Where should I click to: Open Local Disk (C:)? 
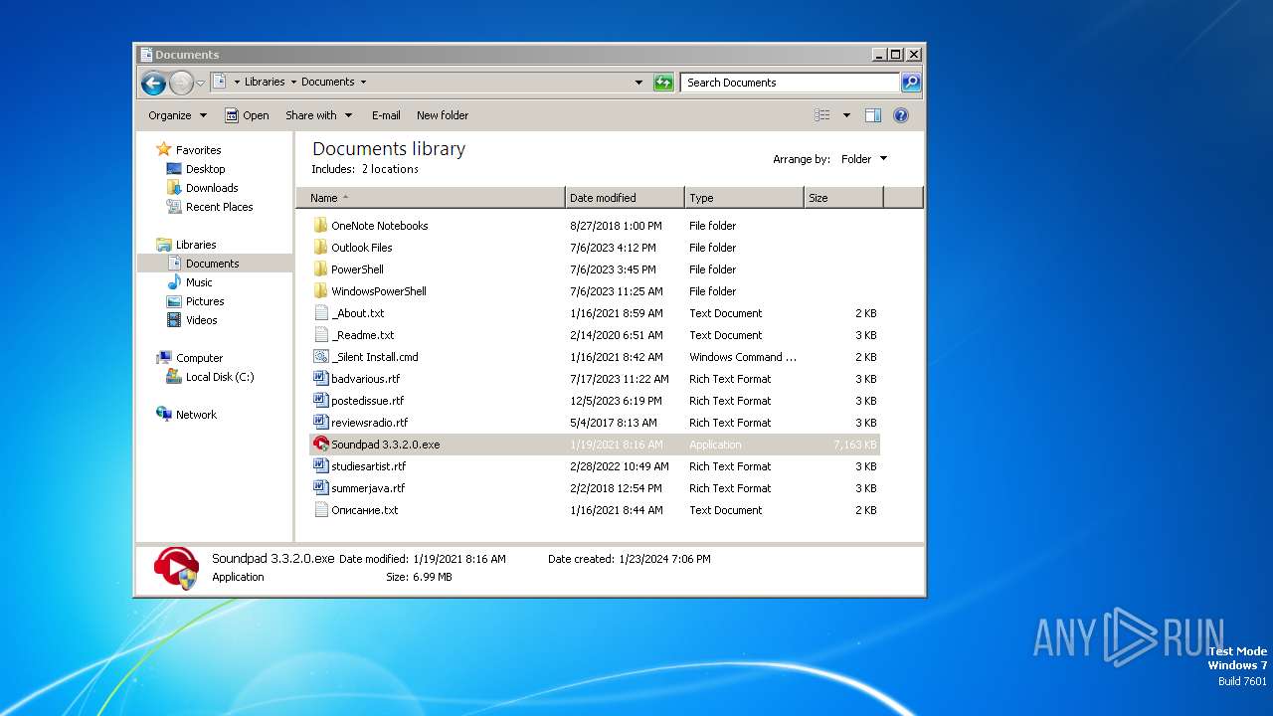click(x=210, y=377)
